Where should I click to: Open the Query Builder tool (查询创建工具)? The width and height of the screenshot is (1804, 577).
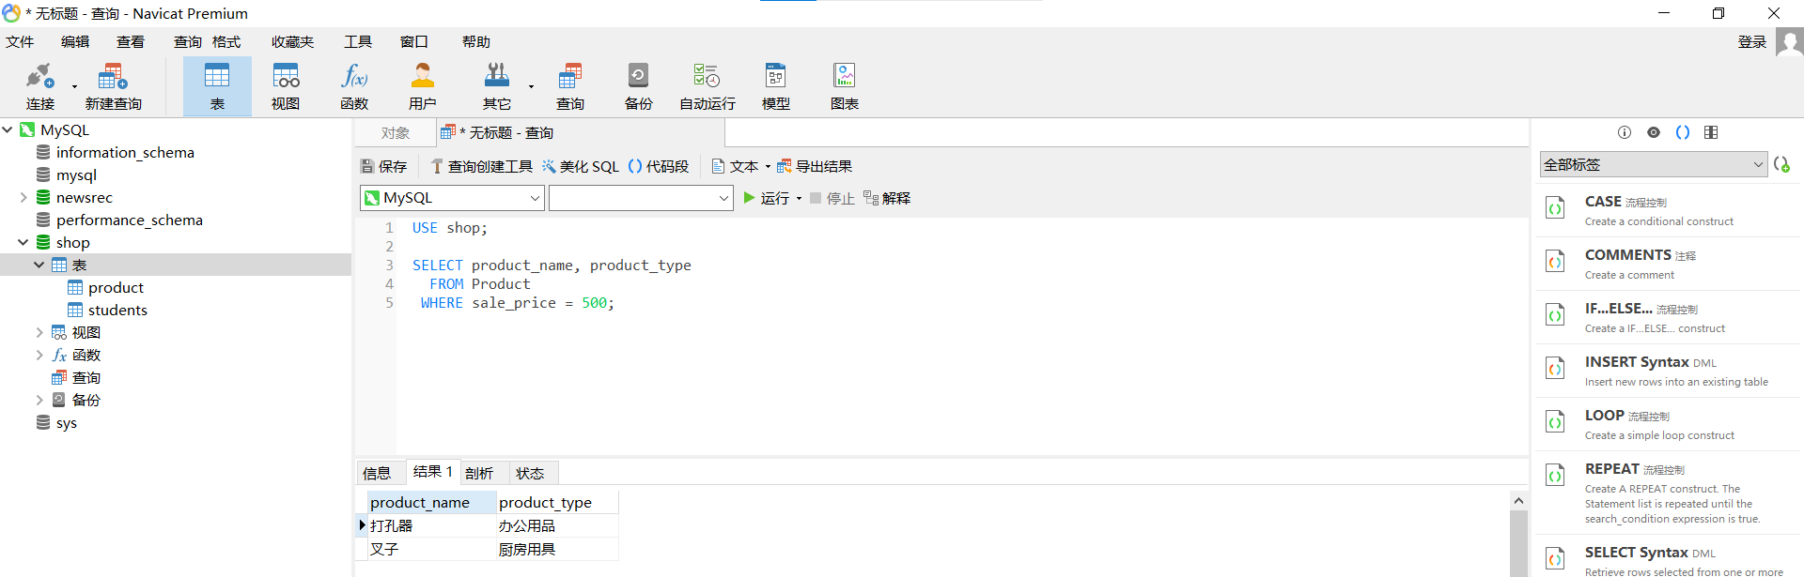481,166
